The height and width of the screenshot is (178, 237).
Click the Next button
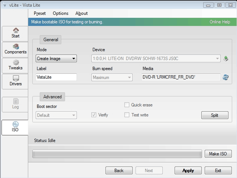point(149,171)
